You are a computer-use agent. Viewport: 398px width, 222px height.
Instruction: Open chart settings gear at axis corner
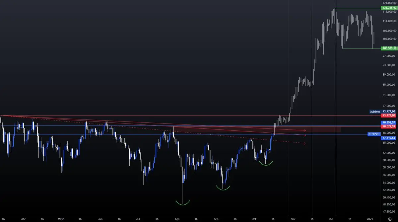click(389, 219)
